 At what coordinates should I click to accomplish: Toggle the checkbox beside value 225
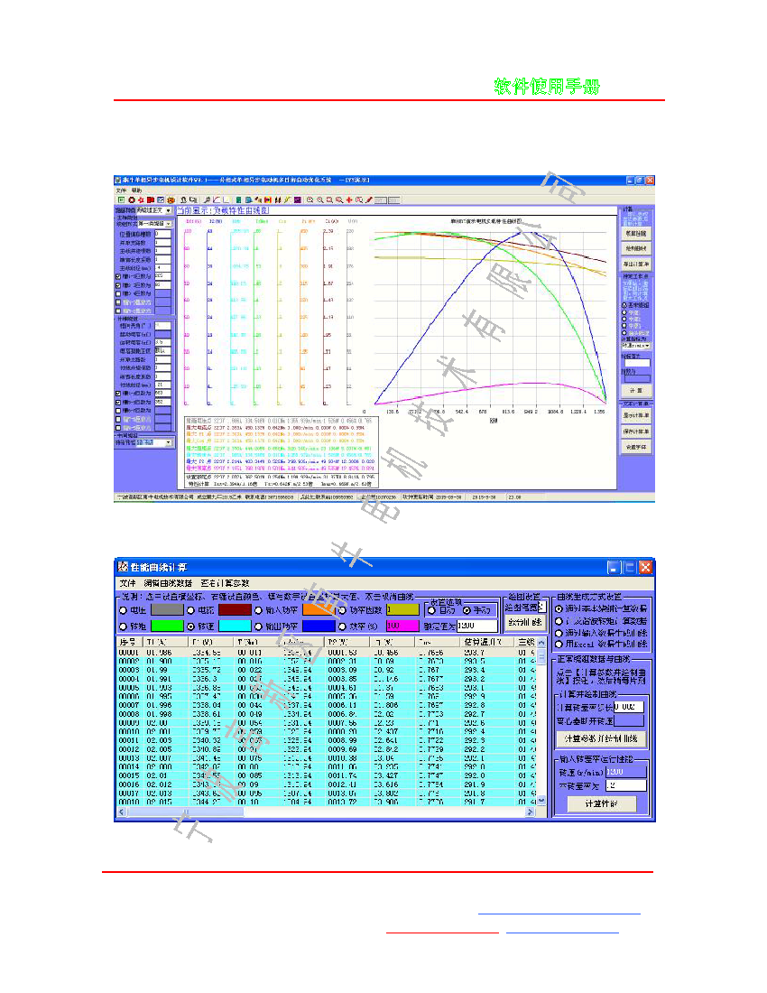(118, 277)
